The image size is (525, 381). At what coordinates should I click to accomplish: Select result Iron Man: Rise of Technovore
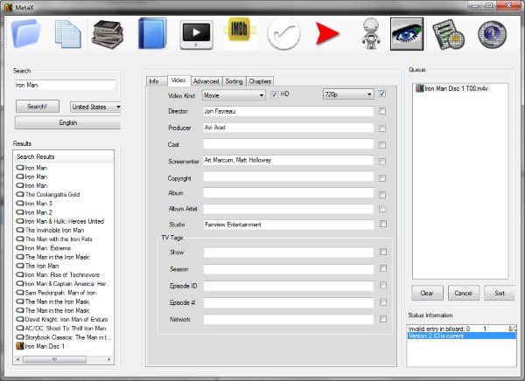pos(59,274)
